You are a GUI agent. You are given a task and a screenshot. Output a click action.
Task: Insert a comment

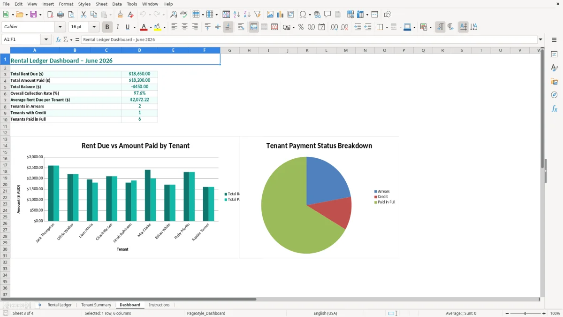pyautogui.click(x=327, y=15)
